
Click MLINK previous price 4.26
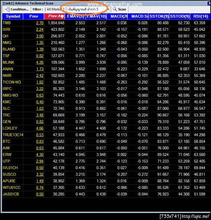coord(40,62)
